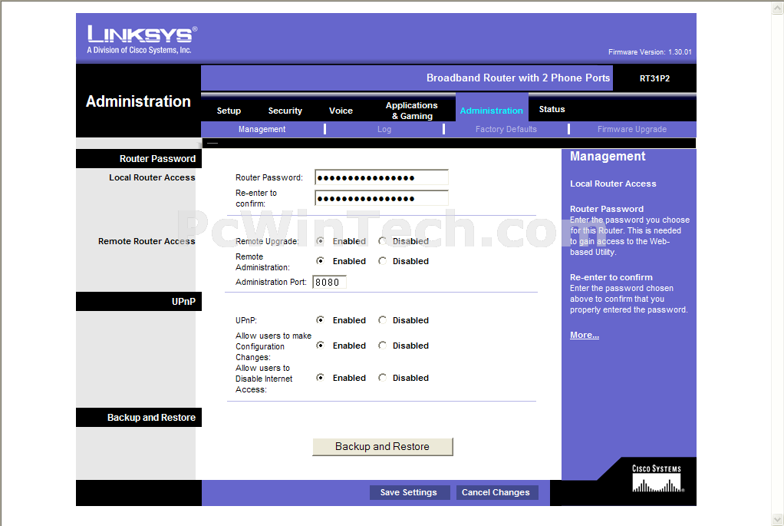Focus the Router Password field

(381, 177)
